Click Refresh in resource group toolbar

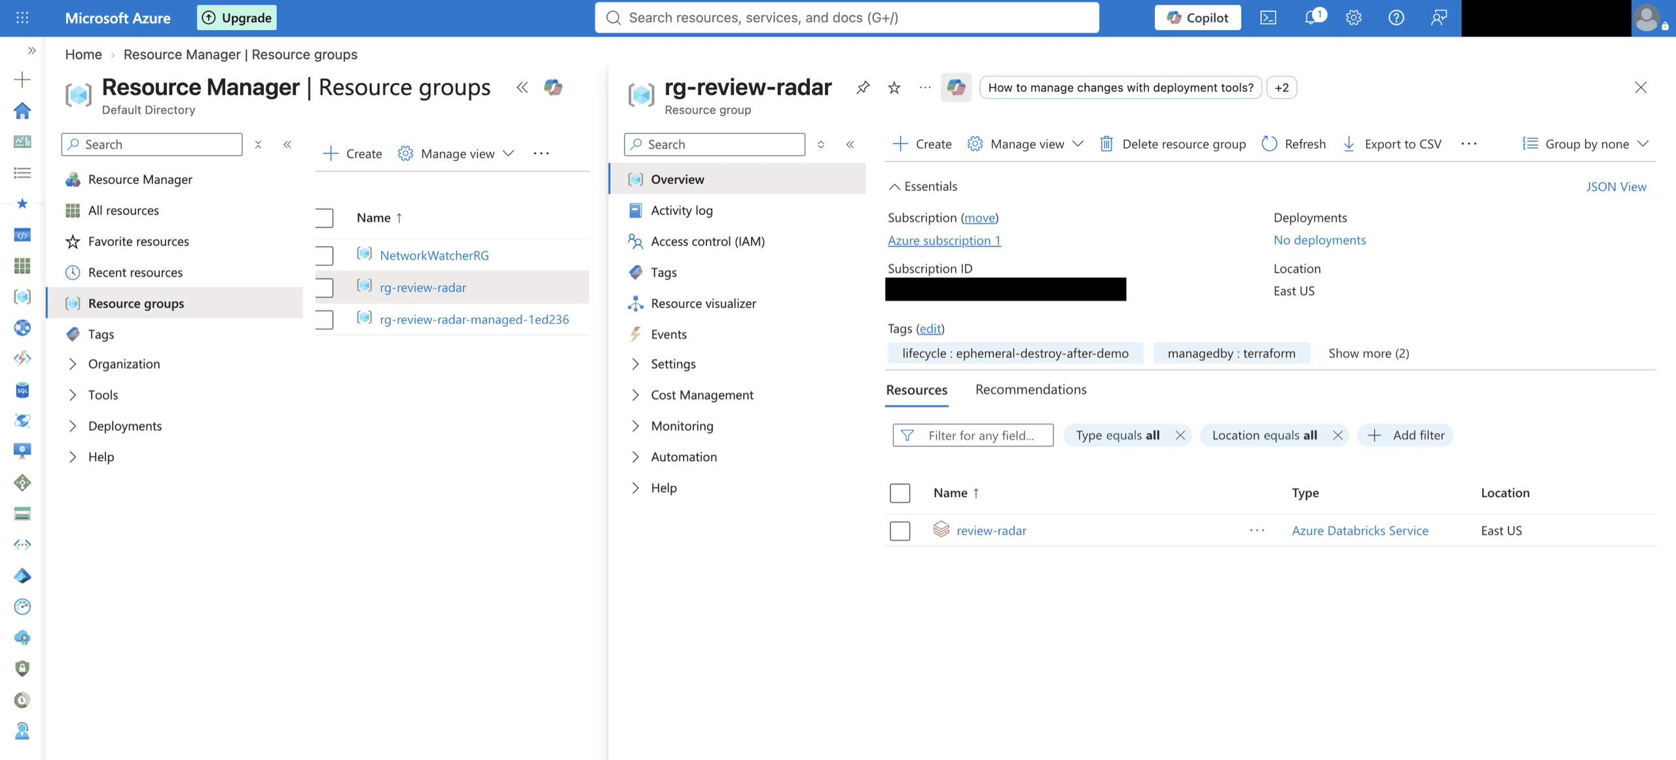[1294, 144]
